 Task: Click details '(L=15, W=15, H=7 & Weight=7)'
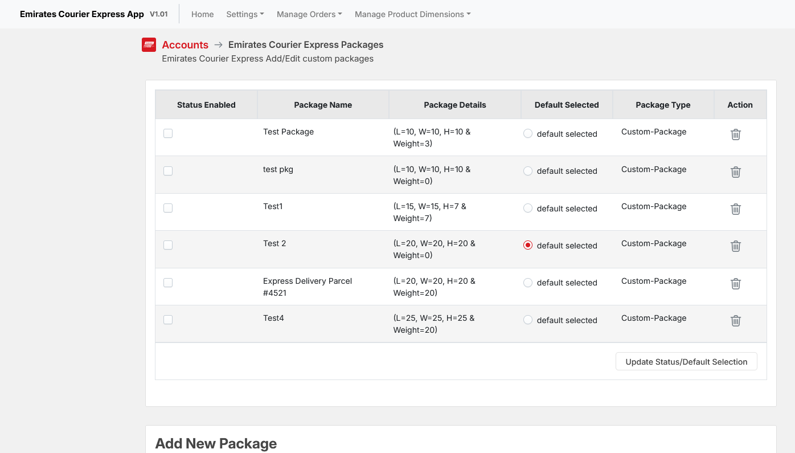point(430,212)
